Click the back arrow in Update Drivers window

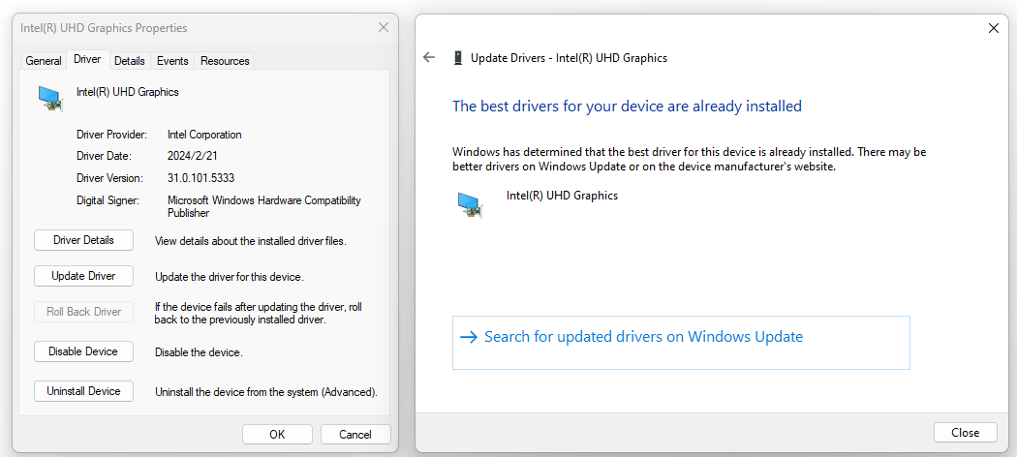tap(428, 58)
